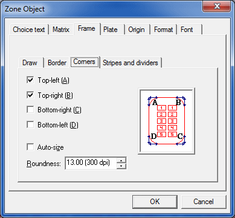Click into the Roundness value field
235x218 pixels.
(x=91, y=163)
